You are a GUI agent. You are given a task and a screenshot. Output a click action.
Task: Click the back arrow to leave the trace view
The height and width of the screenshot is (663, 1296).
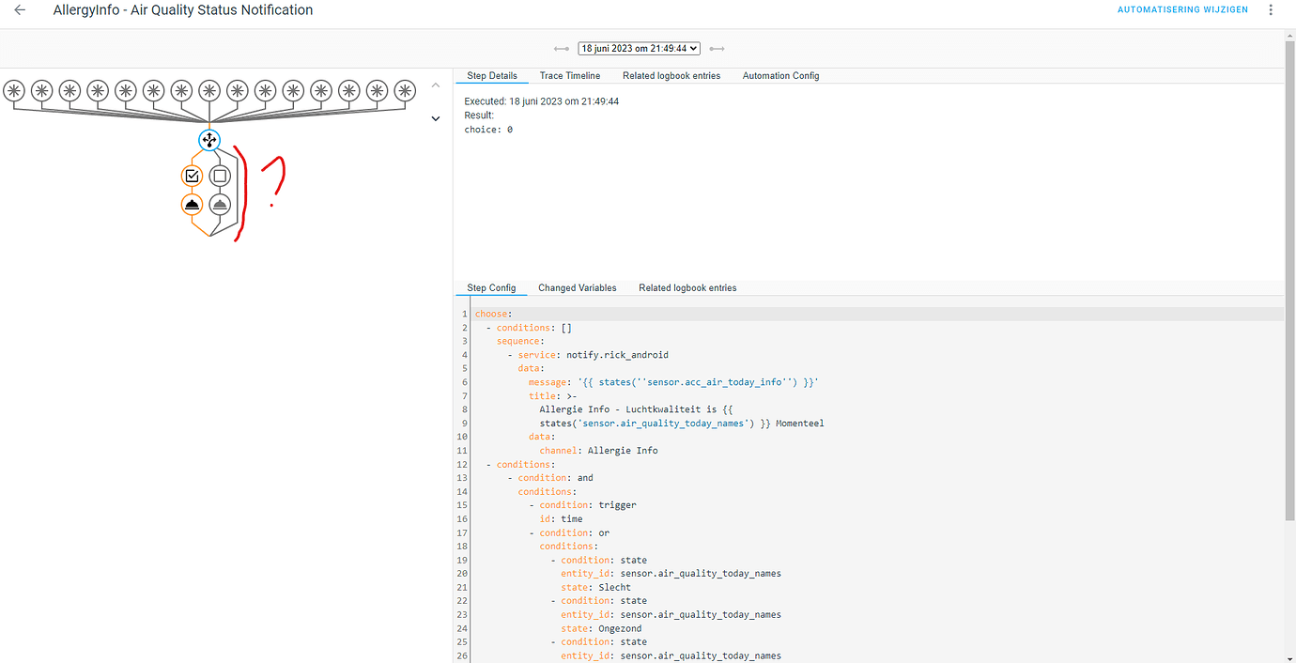point(19,9)
